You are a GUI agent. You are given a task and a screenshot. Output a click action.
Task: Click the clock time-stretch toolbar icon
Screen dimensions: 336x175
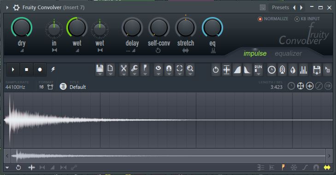pos(271,70)
